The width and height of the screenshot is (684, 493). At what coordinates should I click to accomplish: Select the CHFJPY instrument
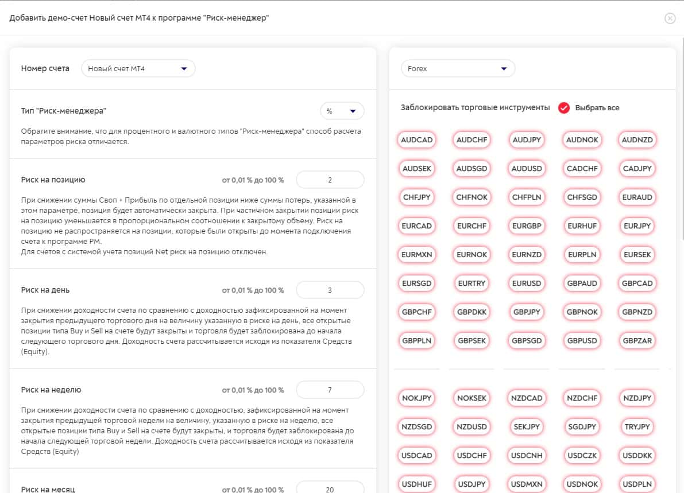click(x=416, y=197)
